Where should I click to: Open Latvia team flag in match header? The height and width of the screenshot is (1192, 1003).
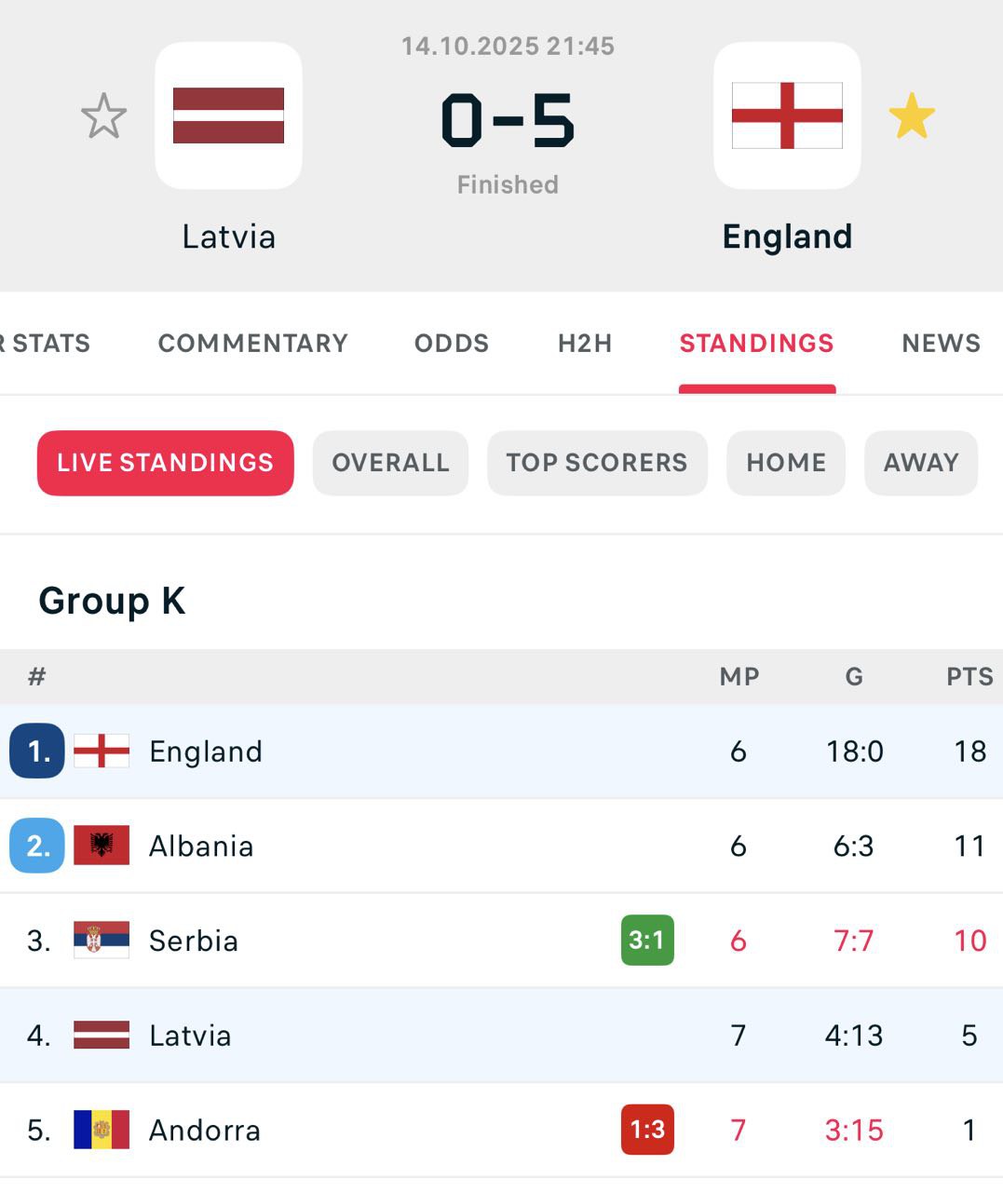click(228, 115)
